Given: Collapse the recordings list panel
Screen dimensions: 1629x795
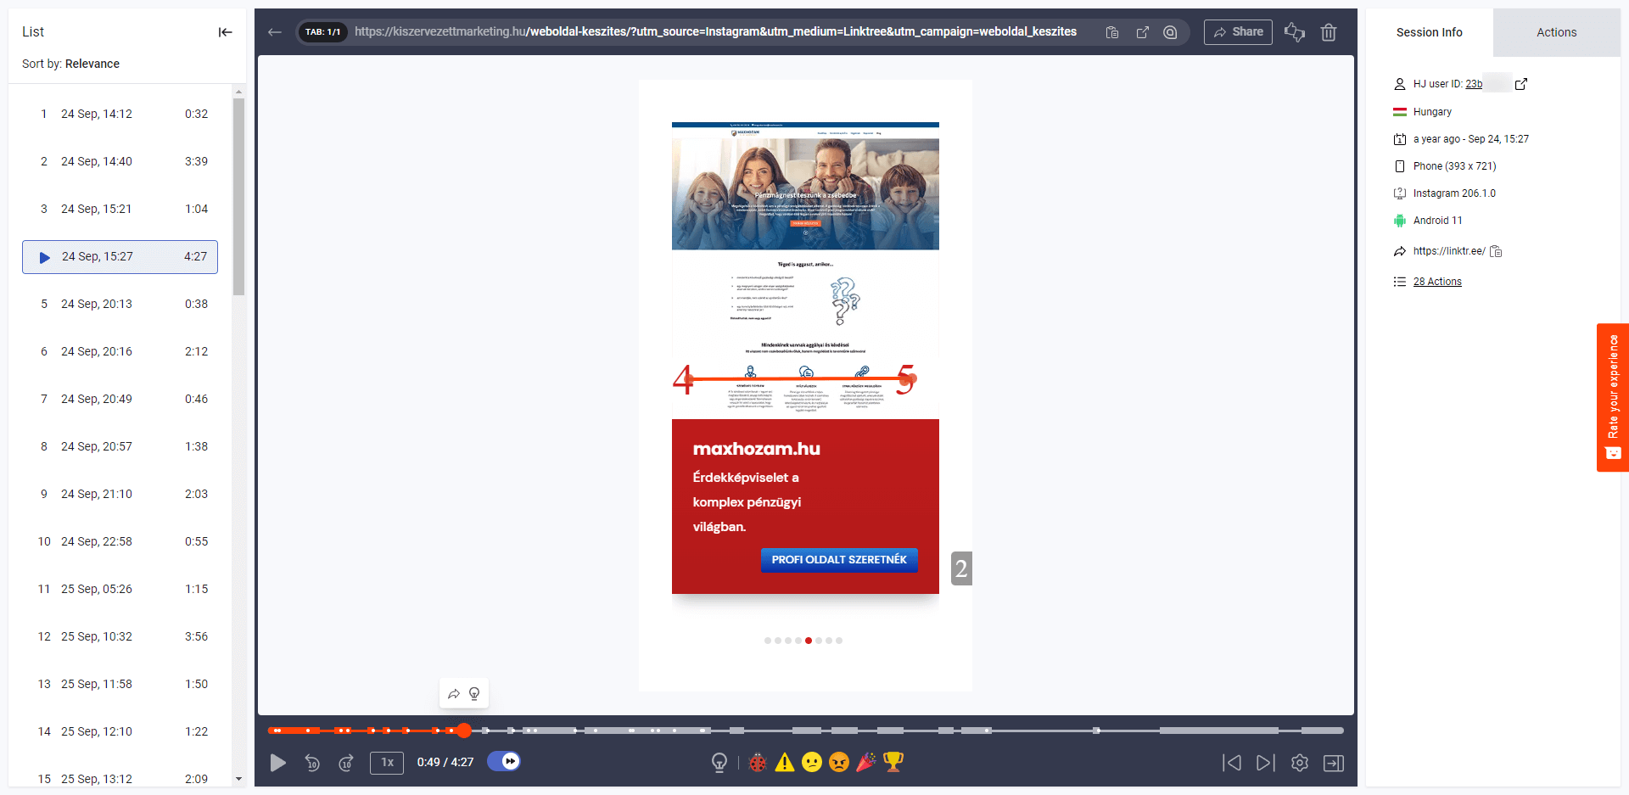Looking at the screenshot, I should (x=225, y=32).
